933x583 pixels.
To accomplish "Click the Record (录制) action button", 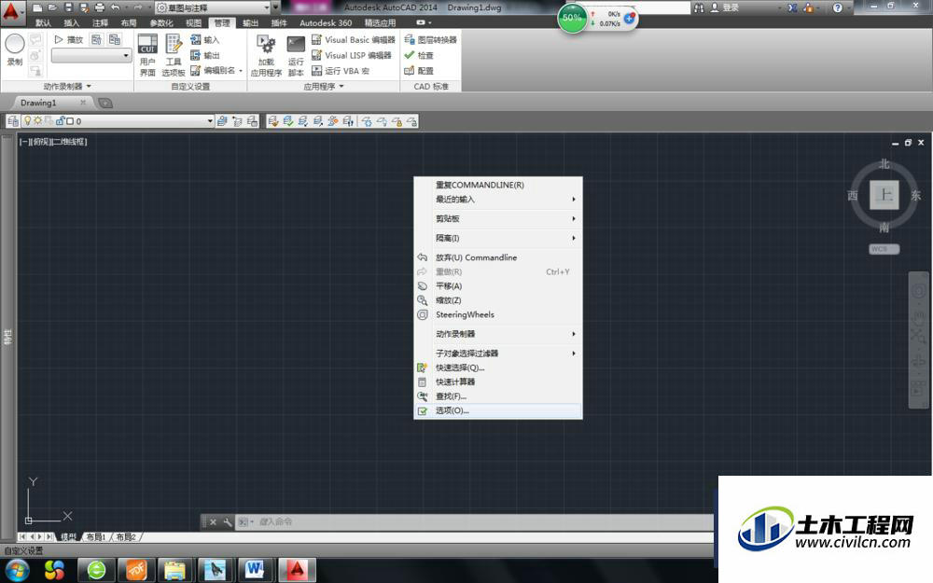I will coord(14,50).
